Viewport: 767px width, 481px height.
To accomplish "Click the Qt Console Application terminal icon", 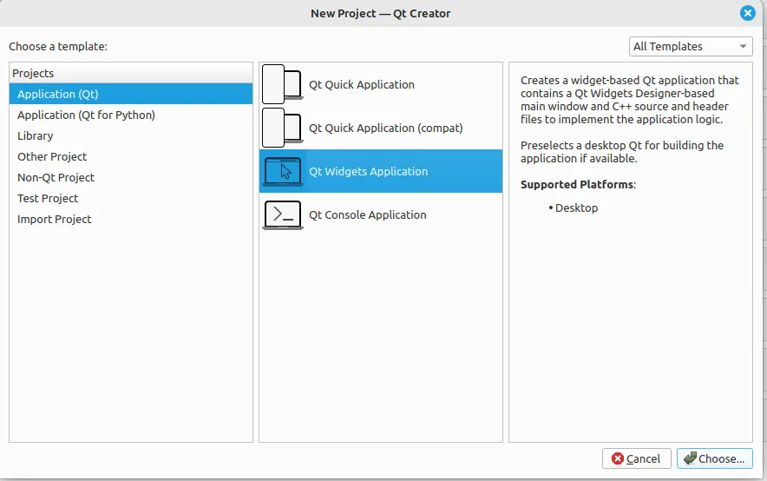I will (x=282, y=214).
